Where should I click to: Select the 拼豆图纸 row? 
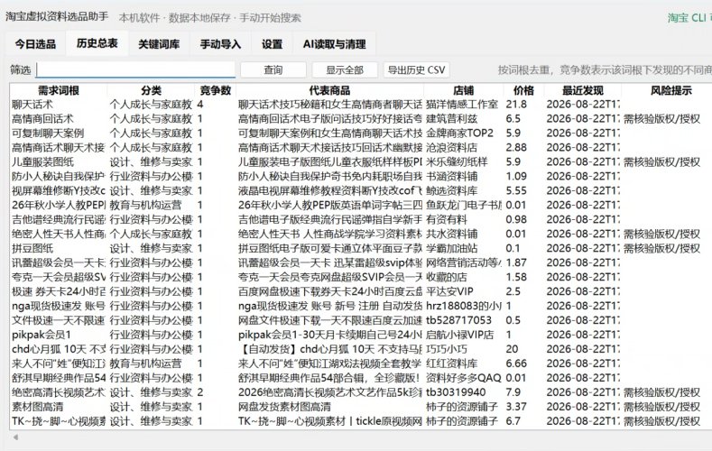(361, 248)
